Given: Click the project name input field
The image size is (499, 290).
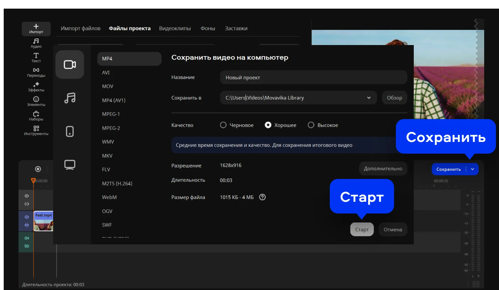Looking at the screenshot, I should click(x=313, y=77).
